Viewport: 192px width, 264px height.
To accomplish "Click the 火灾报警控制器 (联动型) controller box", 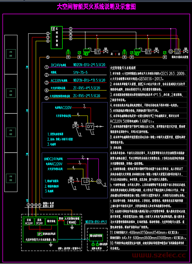I will tap(72, 220).
